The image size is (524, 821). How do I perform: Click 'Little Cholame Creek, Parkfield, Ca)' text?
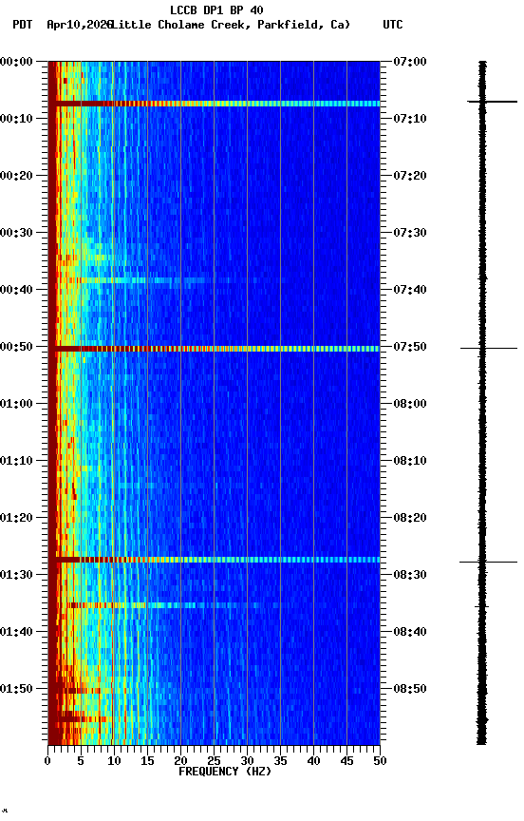232,25
